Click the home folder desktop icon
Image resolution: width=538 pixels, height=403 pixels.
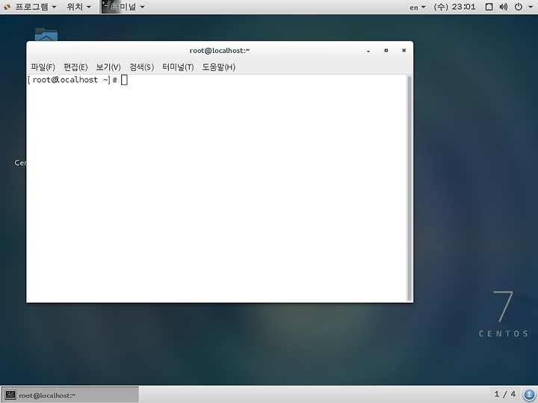click(x=46, y=34)
